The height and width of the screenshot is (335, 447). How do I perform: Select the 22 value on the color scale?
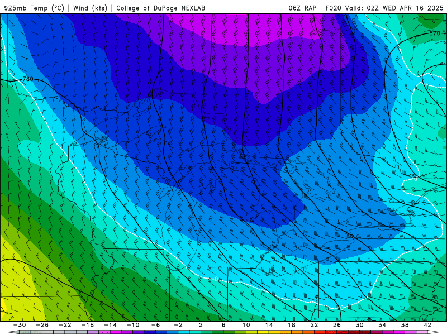pos(314,325)
